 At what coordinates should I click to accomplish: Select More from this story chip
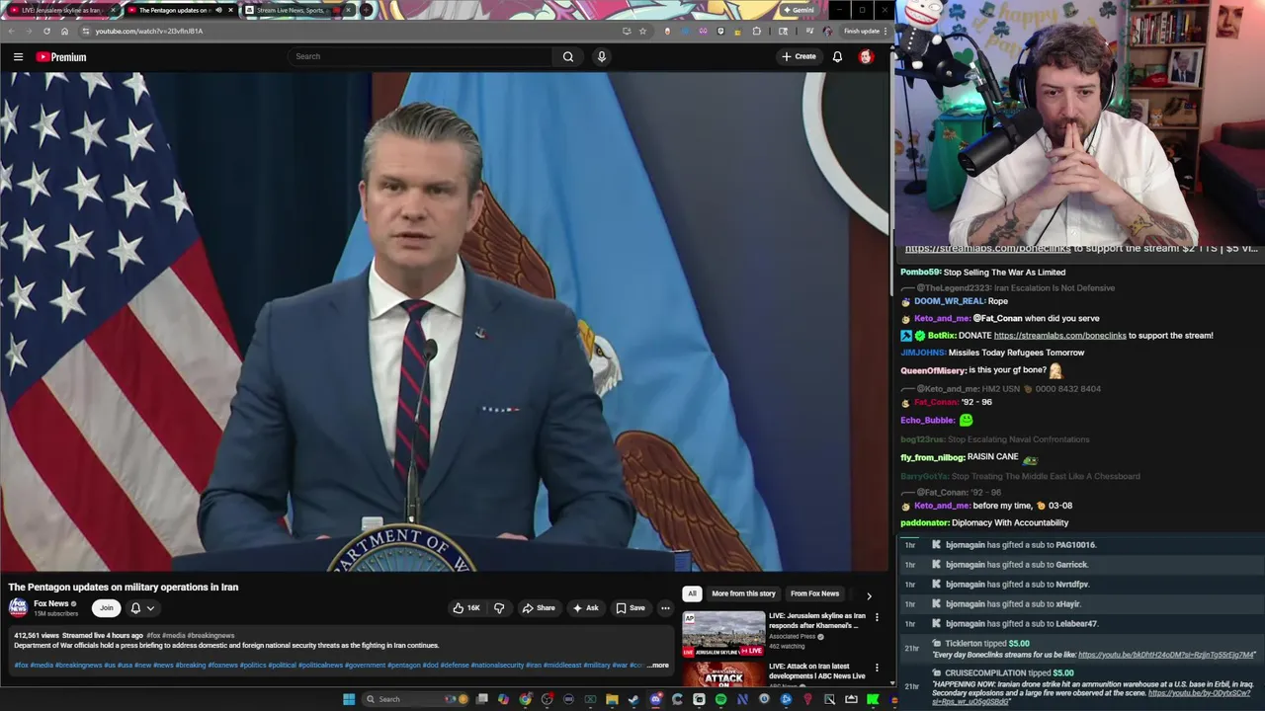point(743,593)
